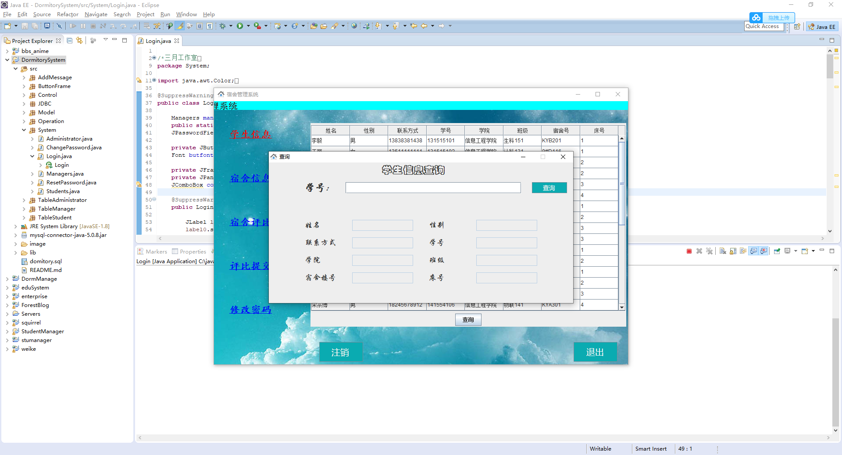The width and height of the screenshot is (842, 455).
Task: Open dropdown arrow next to Run button
Action: (248, 26)
